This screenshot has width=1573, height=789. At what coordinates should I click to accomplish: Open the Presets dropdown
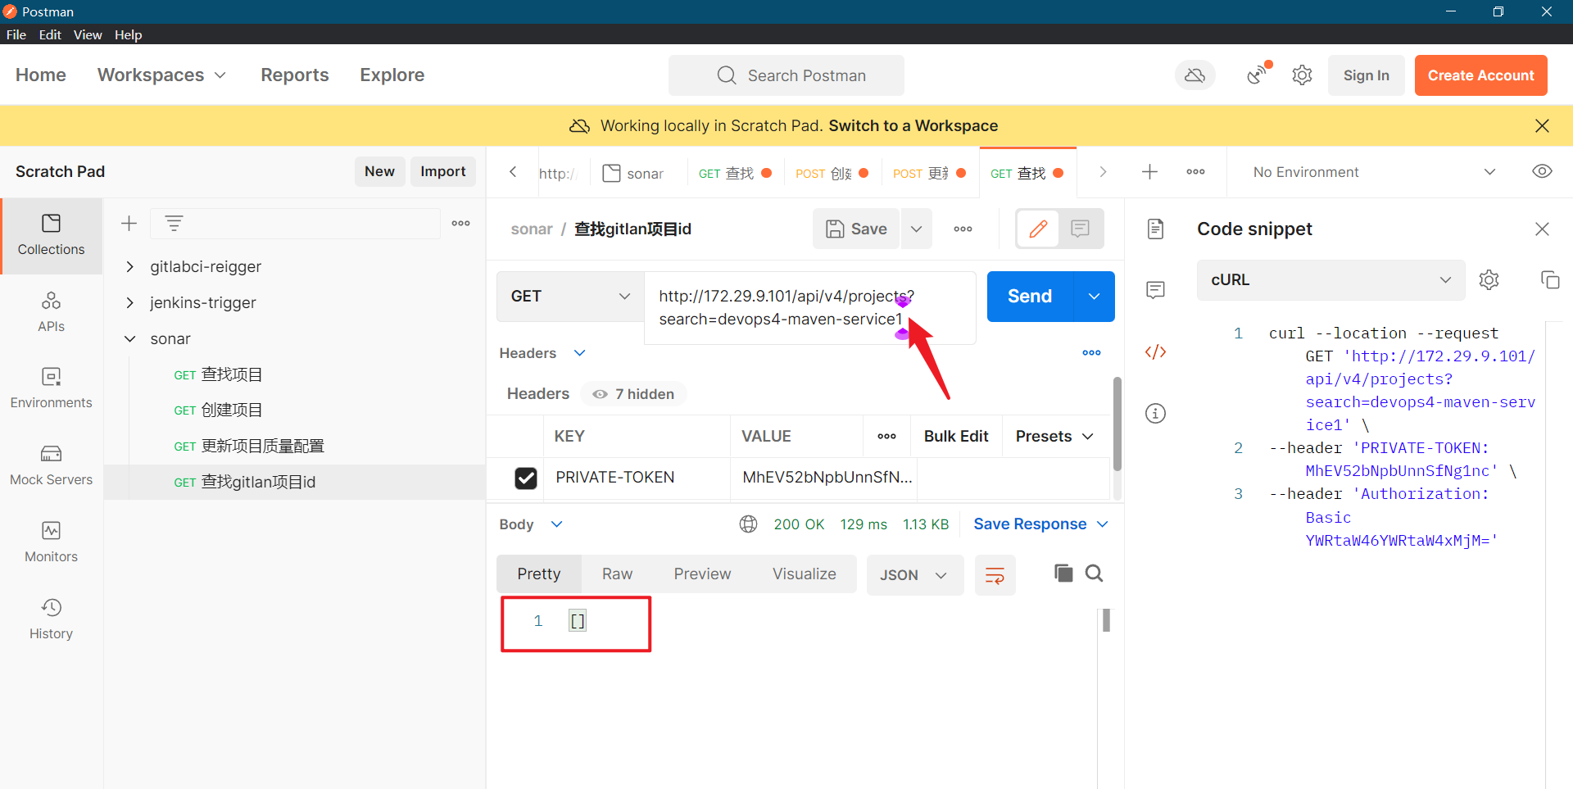click(1054, 437)
